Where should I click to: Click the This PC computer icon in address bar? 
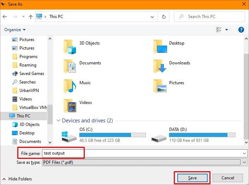[x=39, y=16]
